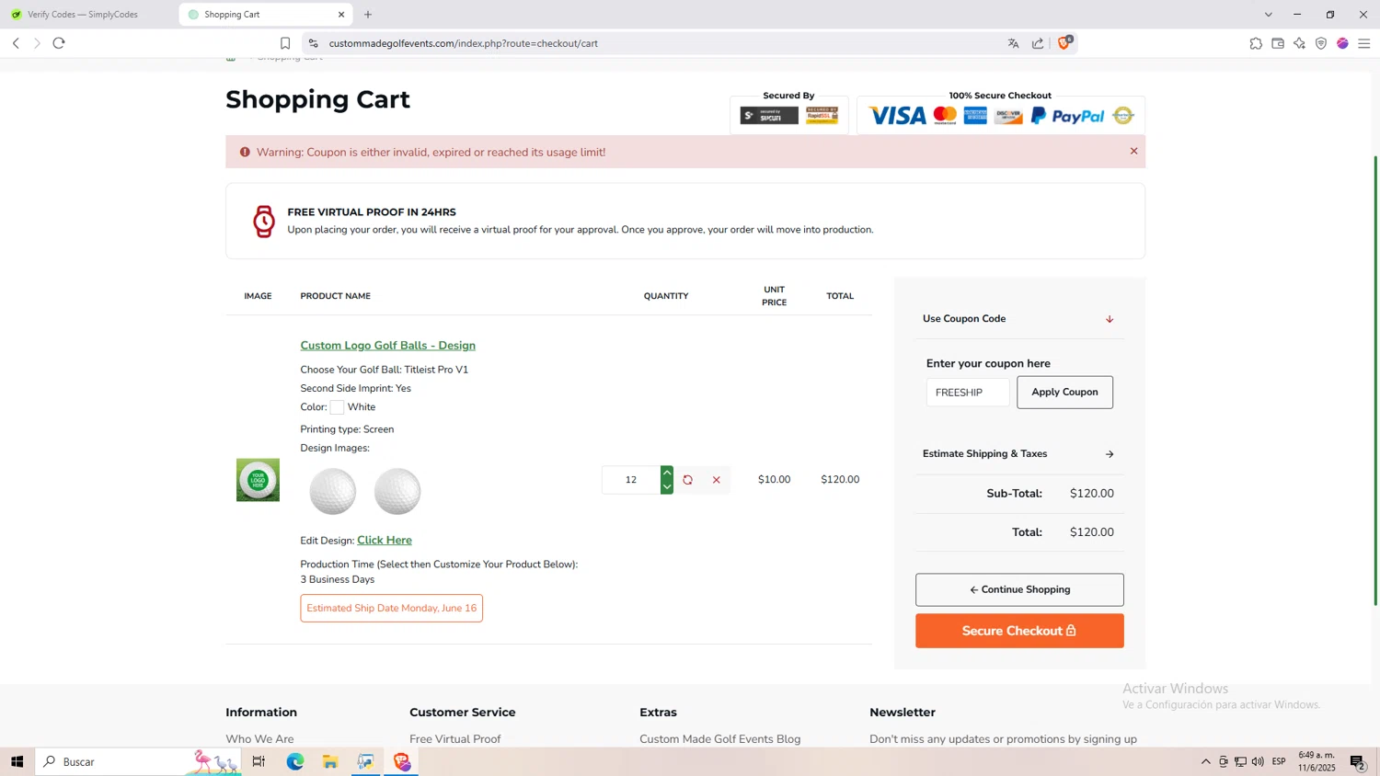Viewport: 1380px width, 776px height.
Task: Click the Free Virtual Proof footer link
Action: [455, 739]
